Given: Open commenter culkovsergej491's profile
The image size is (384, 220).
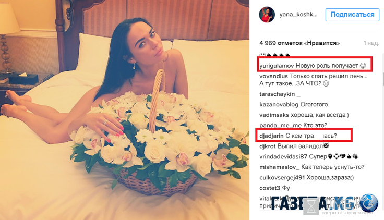Looking at the screenshot, I should 282,178.
